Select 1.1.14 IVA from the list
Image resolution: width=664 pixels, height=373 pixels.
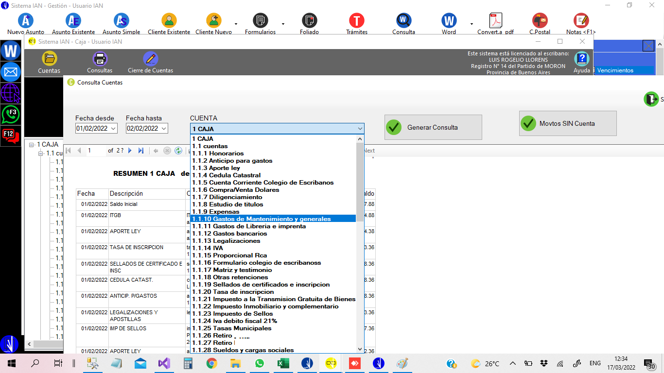(208, 248)
